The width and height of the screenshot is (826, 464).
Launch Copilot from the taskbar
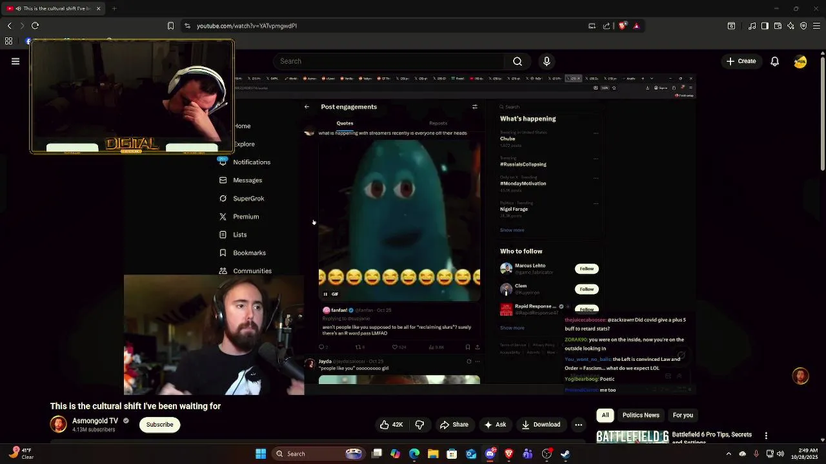tap(396, 454)
